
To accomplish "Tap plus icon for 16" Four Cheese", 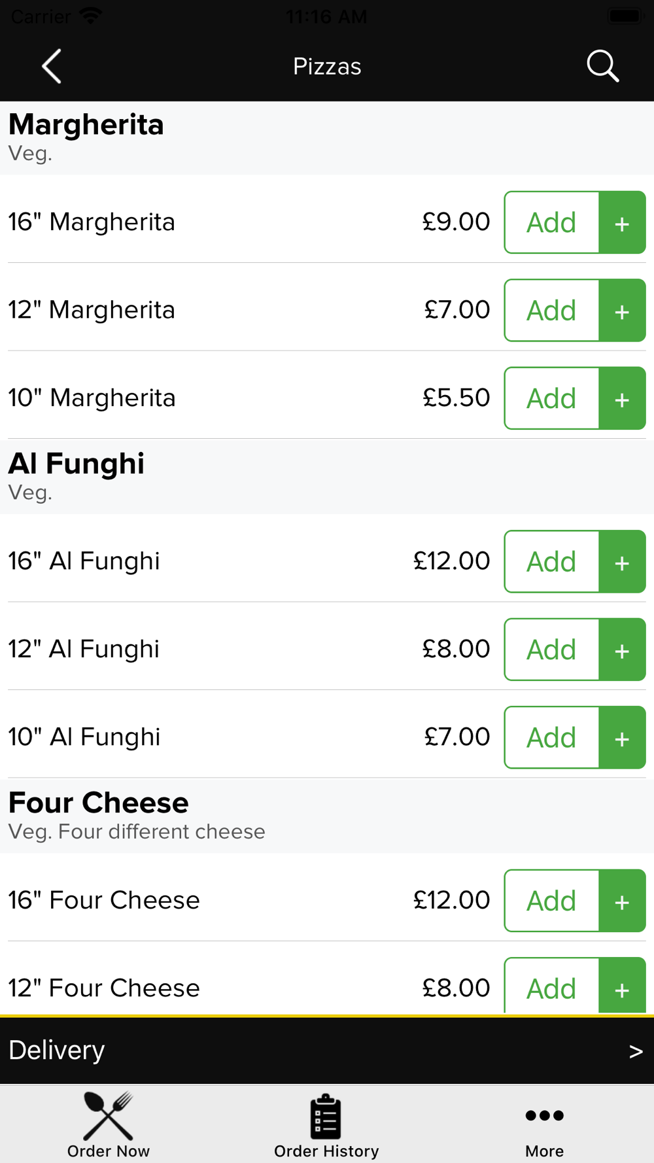I will (622, 901).
